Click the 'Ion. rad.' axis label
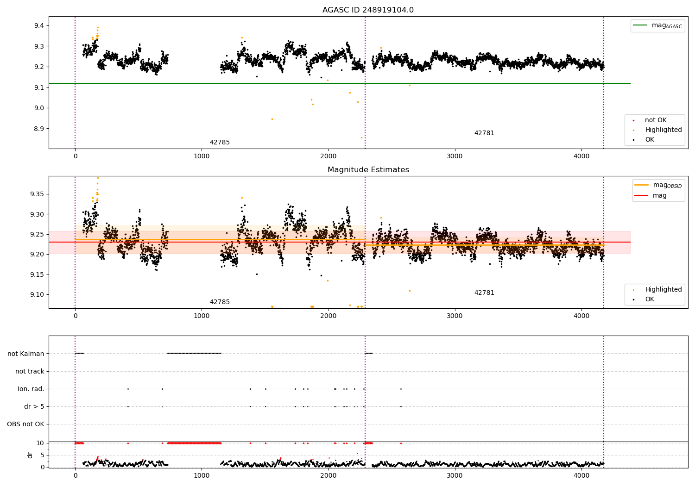Viewport: 695px width, 486px height. [31, 389]
